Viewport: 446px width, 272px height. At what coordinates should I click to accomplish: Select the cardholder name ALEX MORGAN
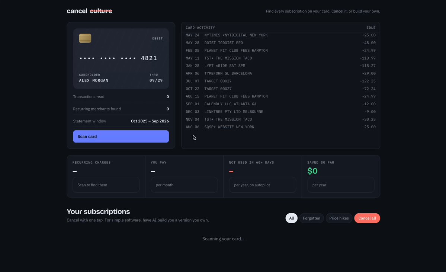tap(94, 80)
